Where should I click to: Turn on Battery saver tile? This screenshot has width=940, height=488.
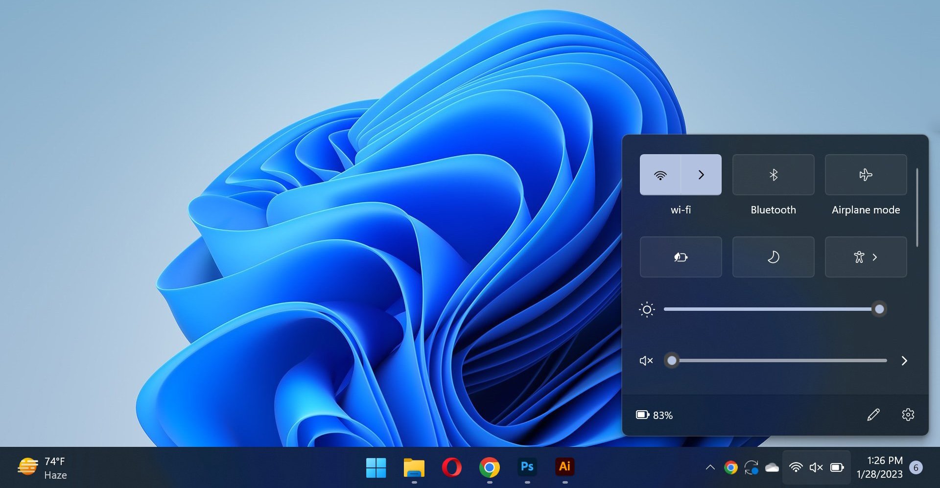point(681,257)
